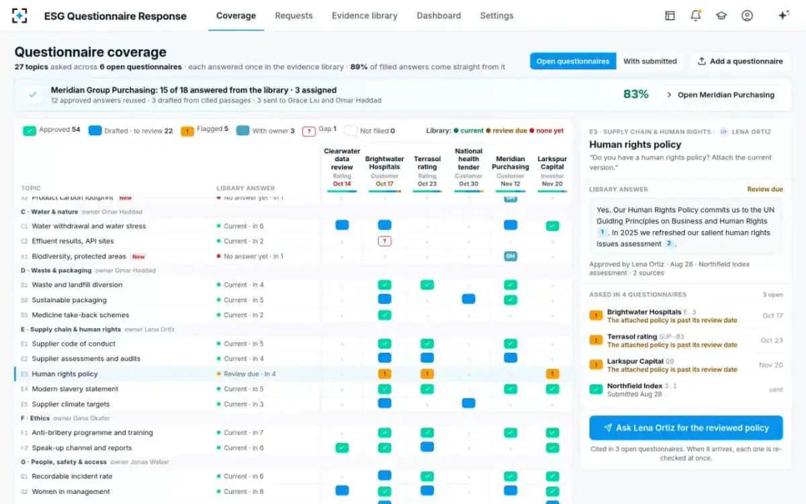The width and height of the screenshot is (806, 504).
Task: Select the Human rights policy topic row
Action: click(293, 374)
